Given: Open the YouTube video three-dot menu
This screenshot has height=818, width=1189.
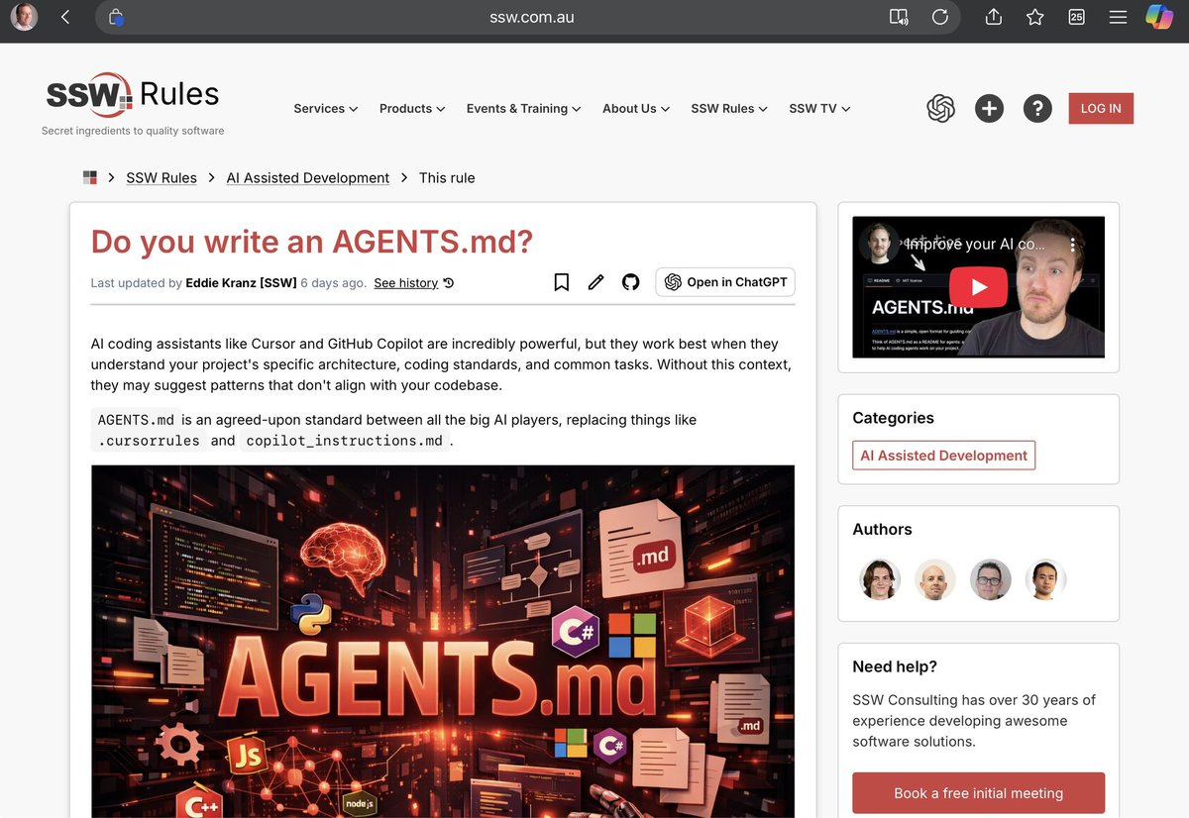Looking at the screenshot, I should point(1073,244).
